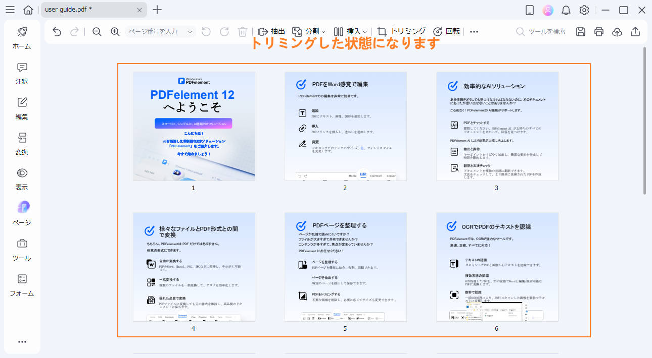Zoom out using the magnifier minus icon
The height and width of the screenshot is (358, 652).
click(97, 32)
